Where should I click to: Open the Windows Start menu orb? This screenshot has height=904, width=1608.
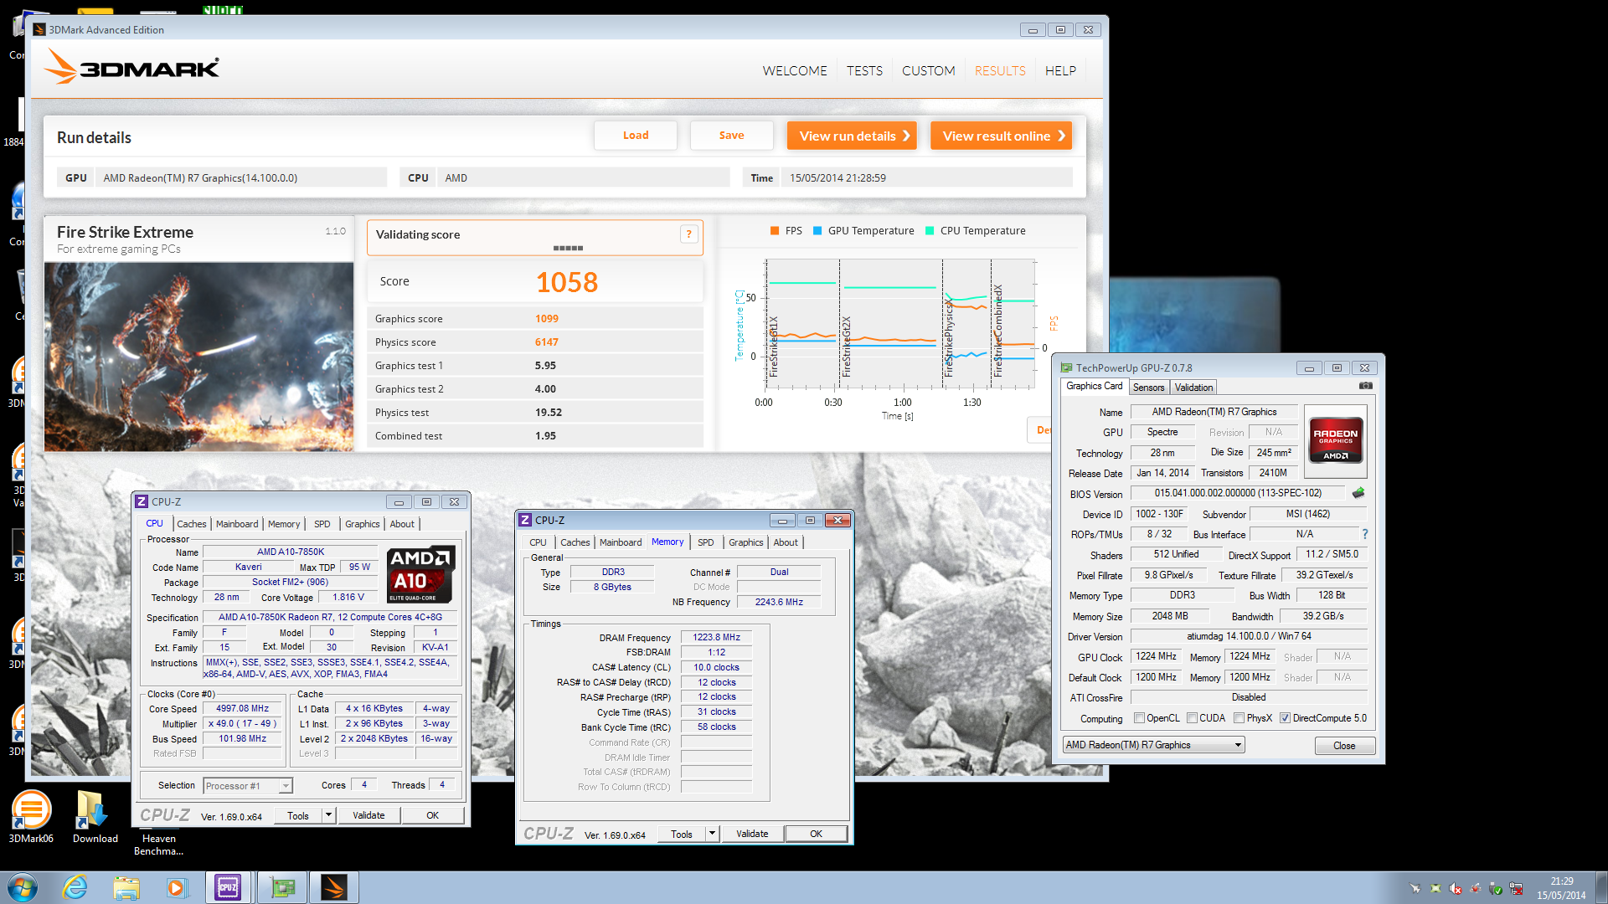click(x=23, y=887)
